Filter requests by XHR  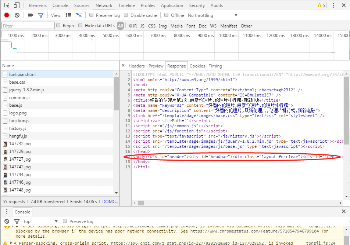[133, 26]
